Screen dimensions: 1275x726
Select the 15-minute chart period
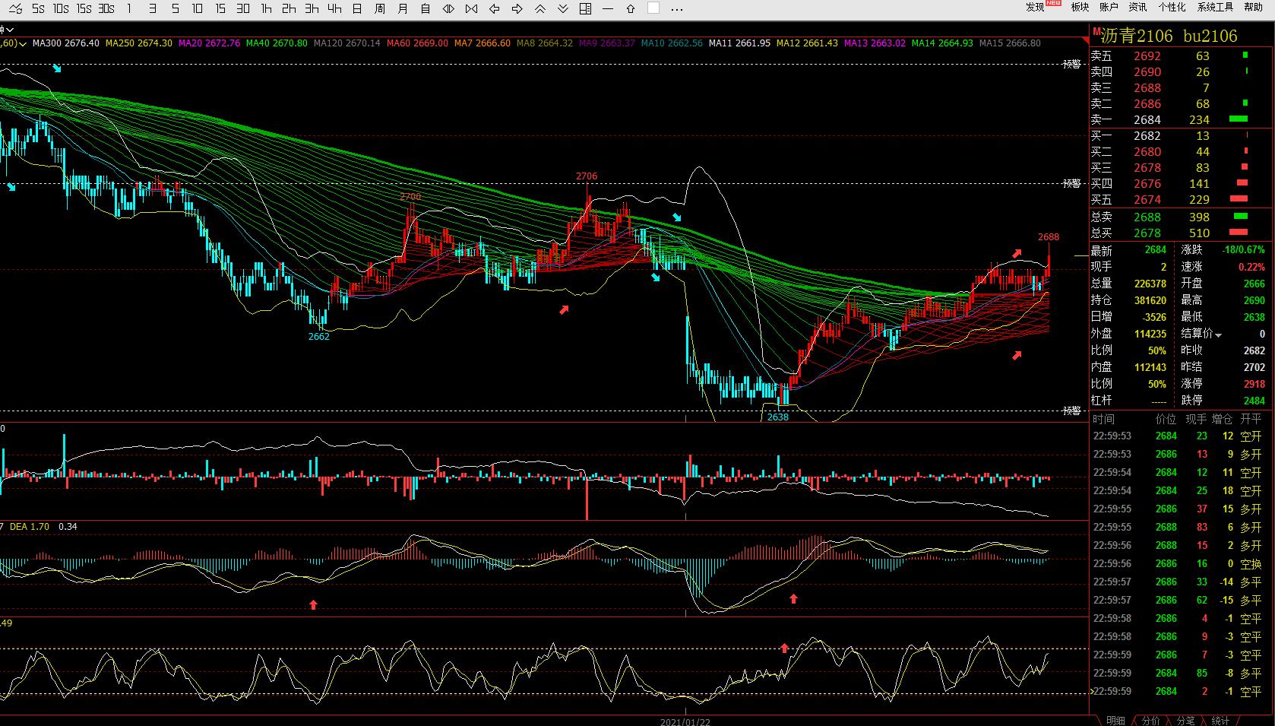(x=220, y=9)
